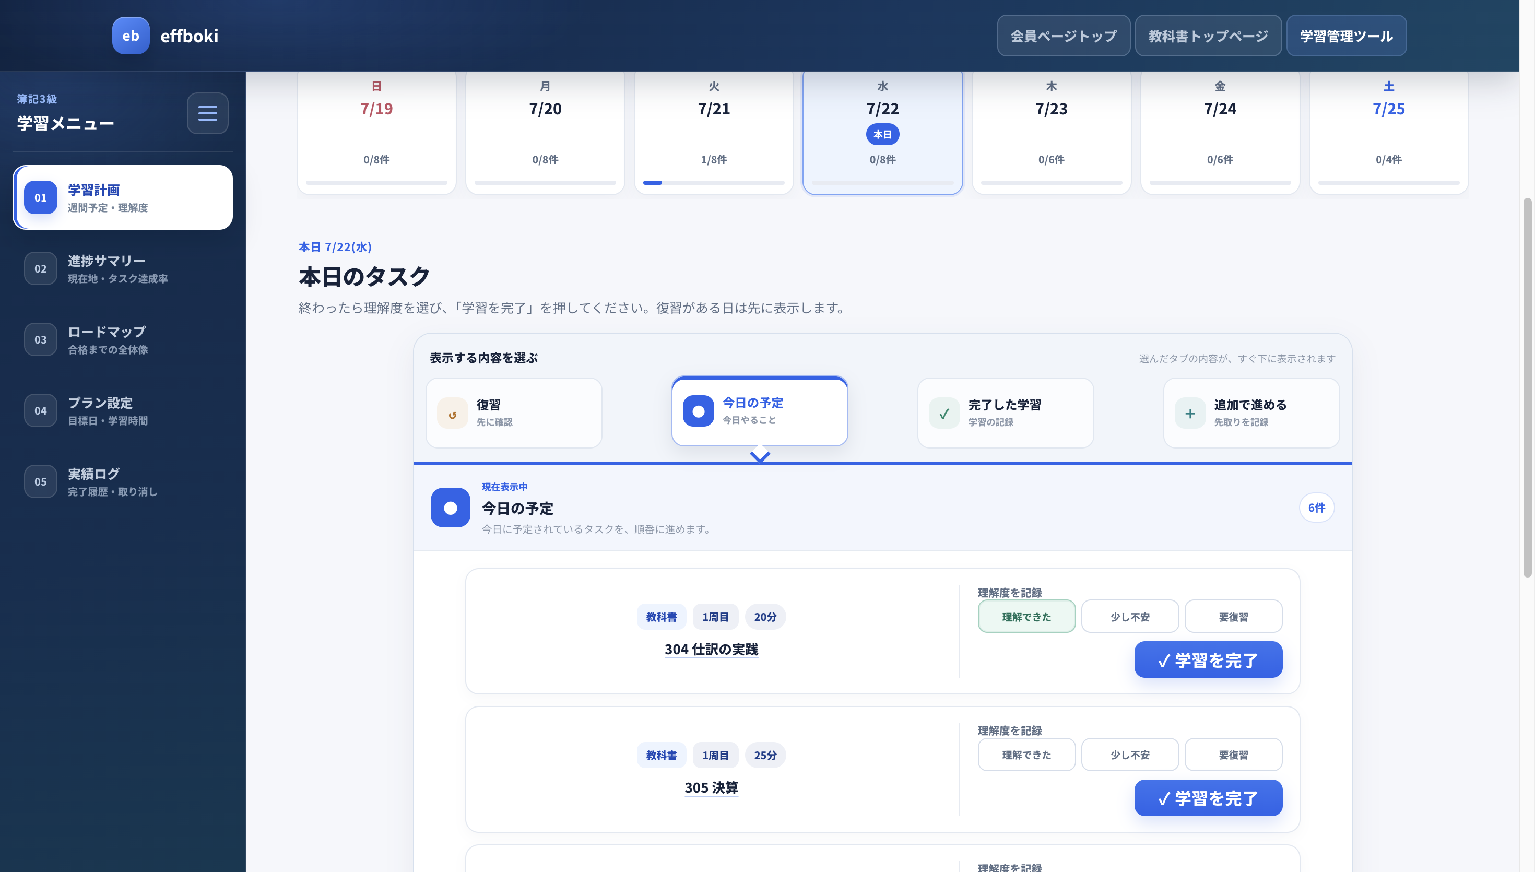Viewport: 1535px width, 872px height.
Task: Click the chevron below 今日の予定 tab
Action: click(760, 456)
